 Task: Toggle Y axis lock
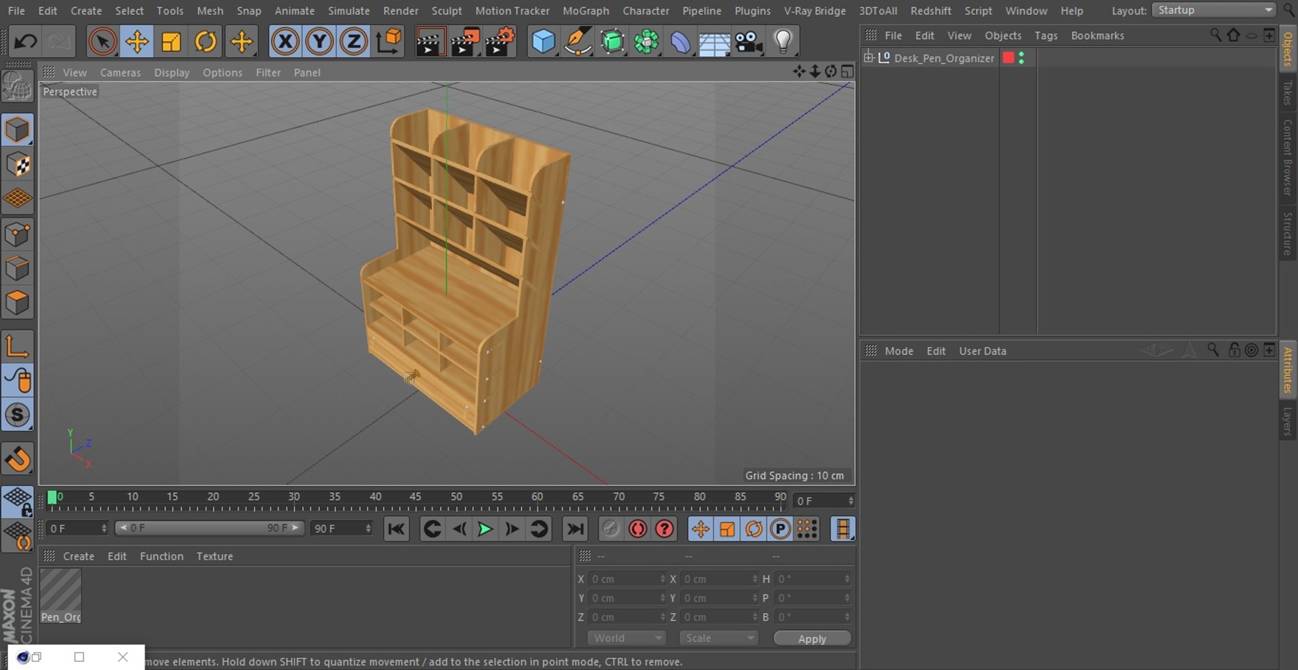click(319, 42)
